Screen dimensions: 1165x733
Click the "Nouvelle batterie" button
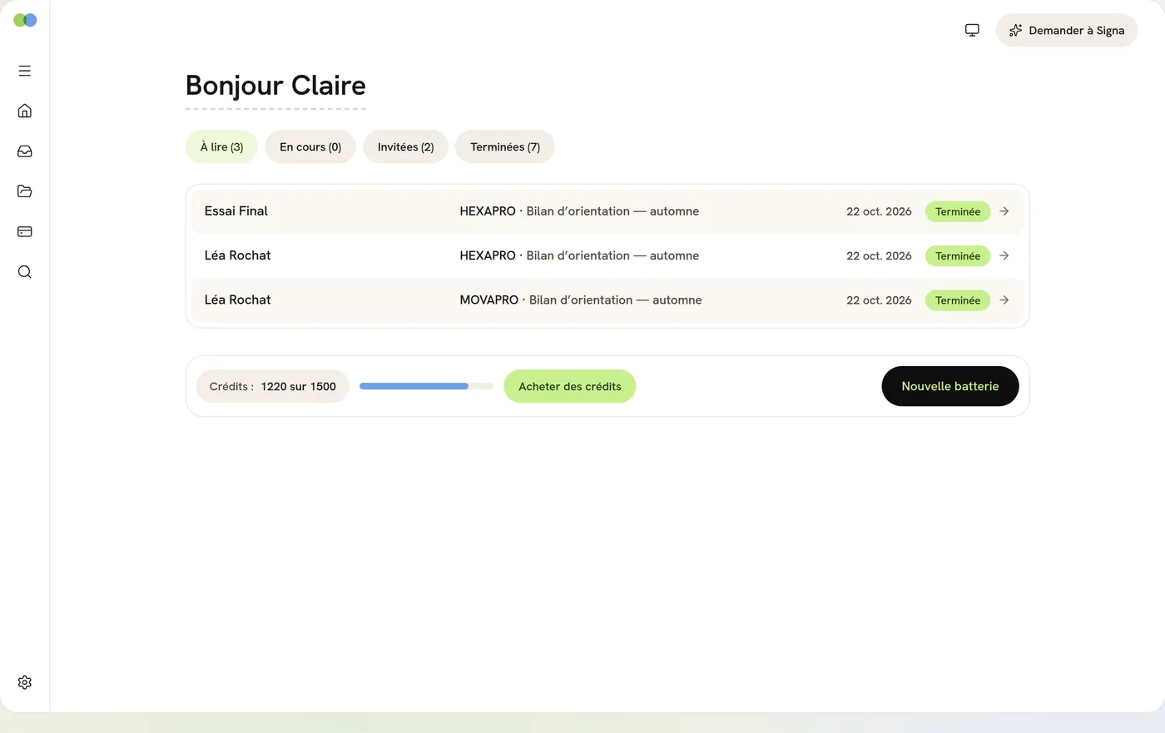pyautogui.click(x=950, y=386)
